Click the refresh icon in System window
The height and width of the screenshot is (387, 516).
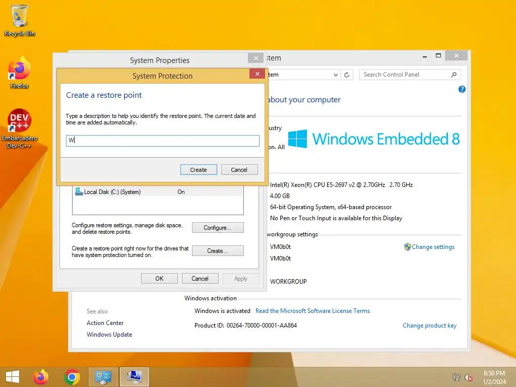point(347,75)
